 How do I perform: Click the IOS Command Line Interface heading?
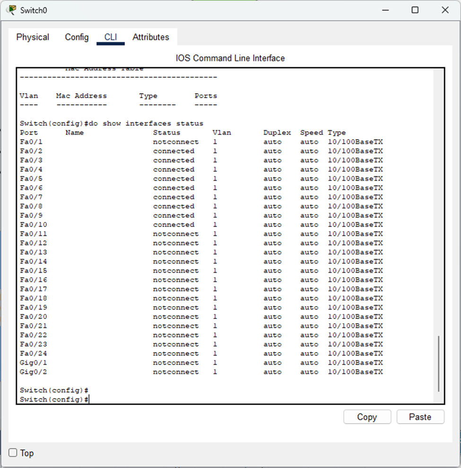tap(230, 58)
